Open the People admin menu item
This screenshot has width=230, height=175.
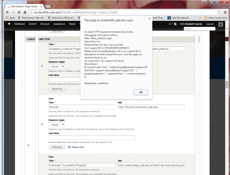coord(72,24)
